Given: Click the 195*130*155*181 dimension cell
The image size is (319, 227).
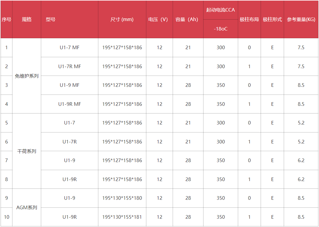Looking at the screenshot, I should coord(122,217).
